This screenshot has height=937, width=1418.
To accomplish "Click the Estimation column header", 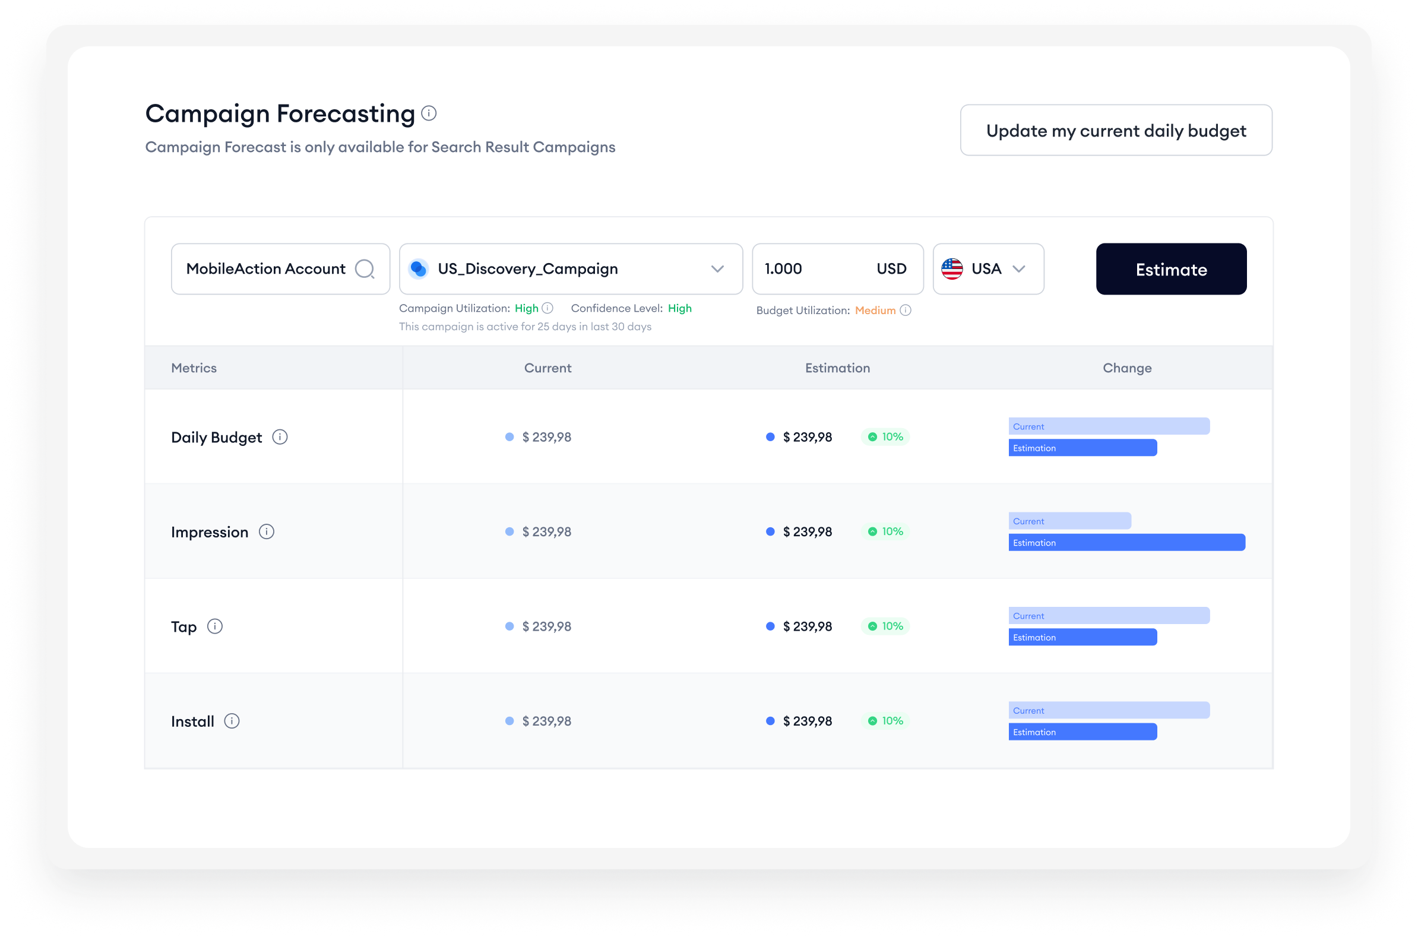I will tap(838, 368).
